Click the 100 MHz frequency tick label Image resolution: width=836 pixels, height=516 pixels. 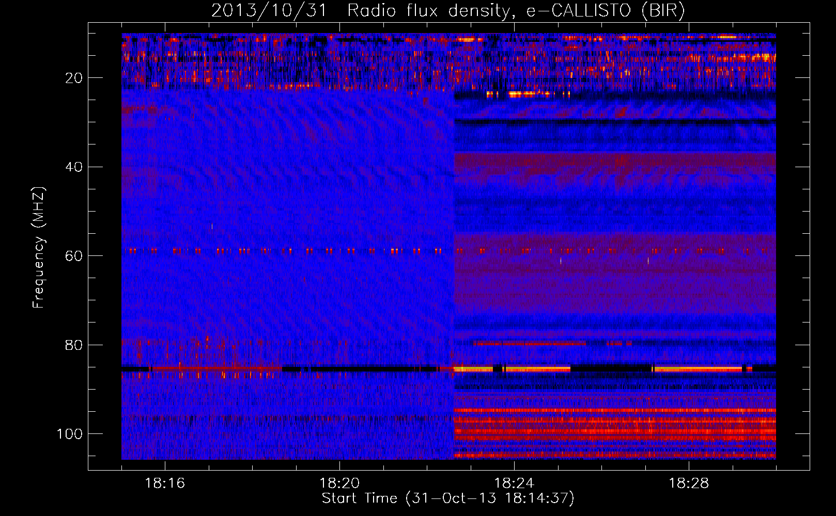click(70, 434)
